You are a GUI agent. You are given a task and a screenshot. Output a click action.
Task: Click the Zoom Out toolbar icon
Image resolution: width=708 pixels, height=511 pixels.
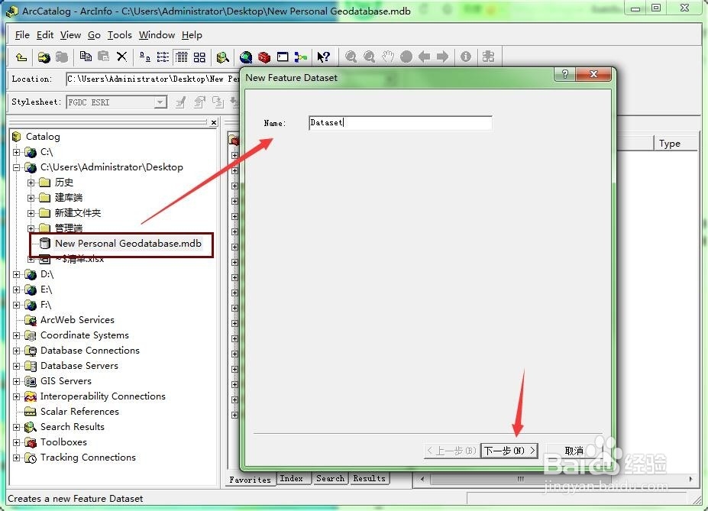click(370, 57)
